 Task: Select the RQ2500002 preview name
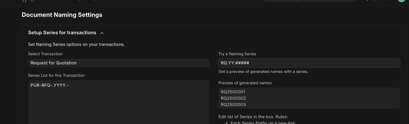[x=233, y=98]
